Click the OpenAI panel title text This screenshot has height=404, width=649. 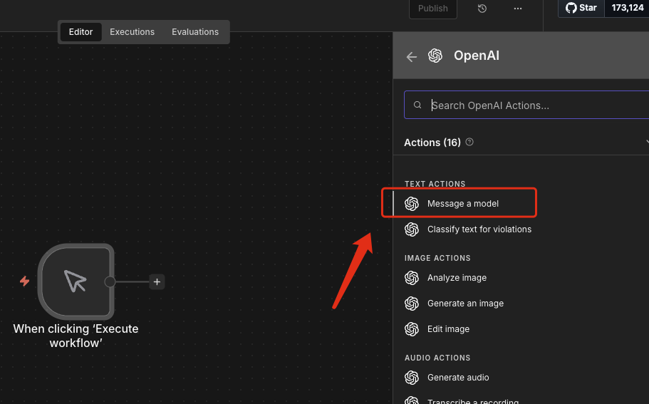coord(477,56)
